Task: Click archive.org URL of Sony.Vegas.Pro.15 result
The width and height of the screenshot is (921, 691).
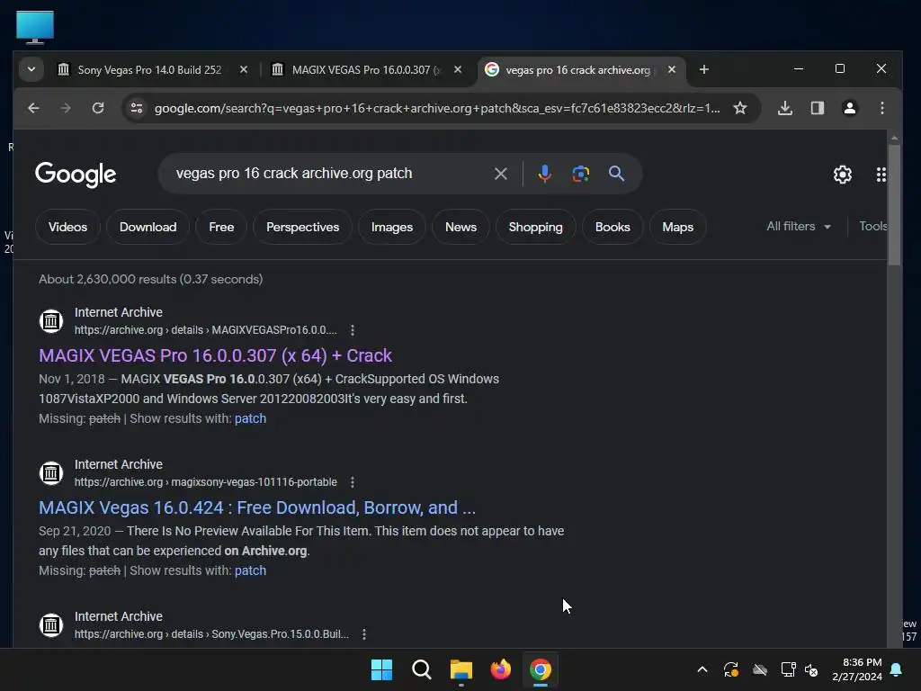Action: (x=211, y=634)
